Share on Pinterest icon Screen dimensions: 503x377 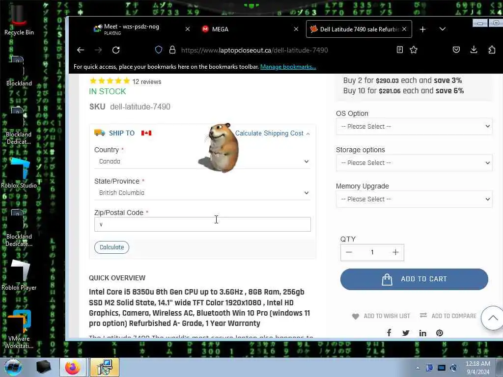coord(440,333)
